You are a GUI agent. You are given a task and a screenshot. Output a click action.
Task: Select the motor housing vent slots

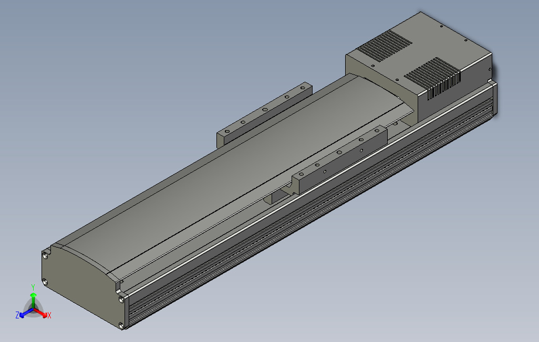pyautogui.click(x=385, y=46)
